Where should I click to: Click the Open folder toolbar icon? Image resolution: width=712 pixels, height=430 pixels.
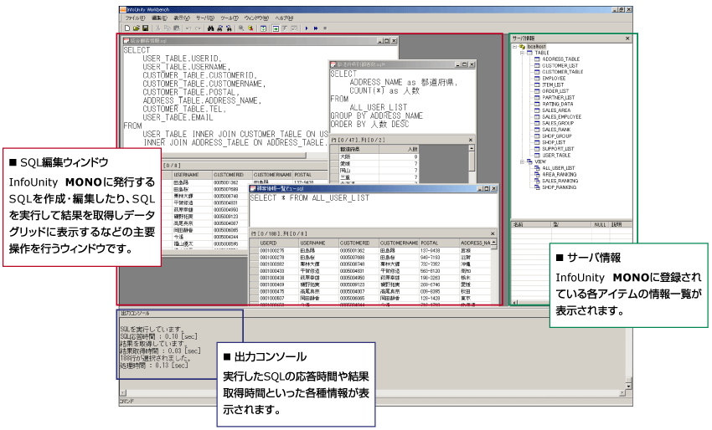point(136,28)
